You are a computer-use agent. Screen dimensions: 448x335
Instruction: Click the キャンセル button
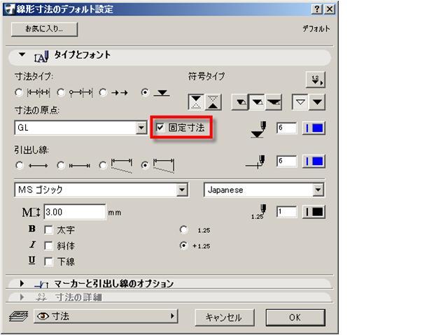click(223, 317)
